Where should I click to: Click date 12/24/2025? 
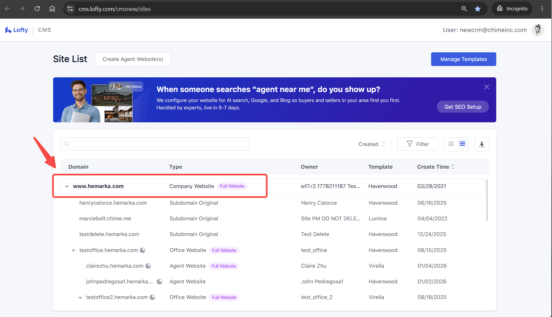[x=432, y=234]
